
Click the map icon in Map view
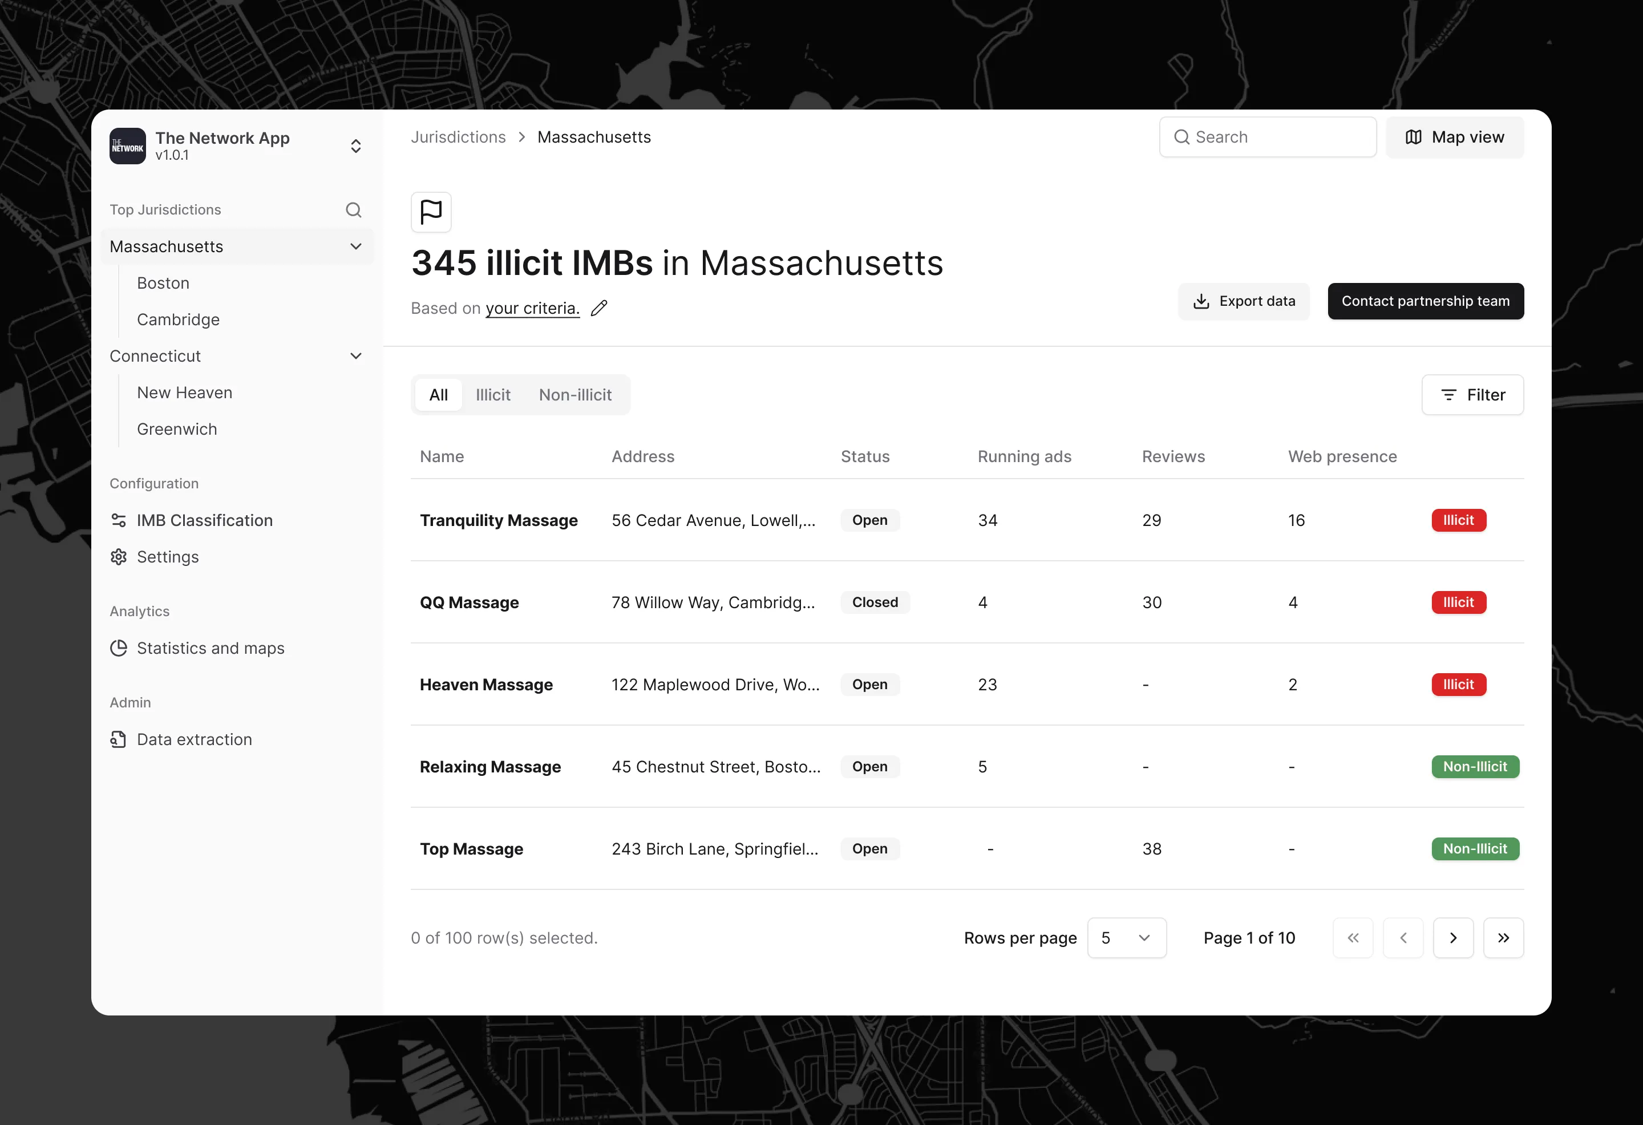tap(1413, 137)
